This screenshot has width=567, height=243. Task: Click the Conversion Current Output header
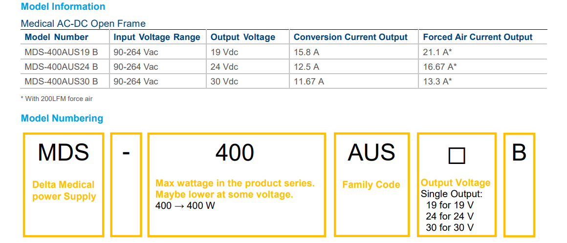click(350, 37)
